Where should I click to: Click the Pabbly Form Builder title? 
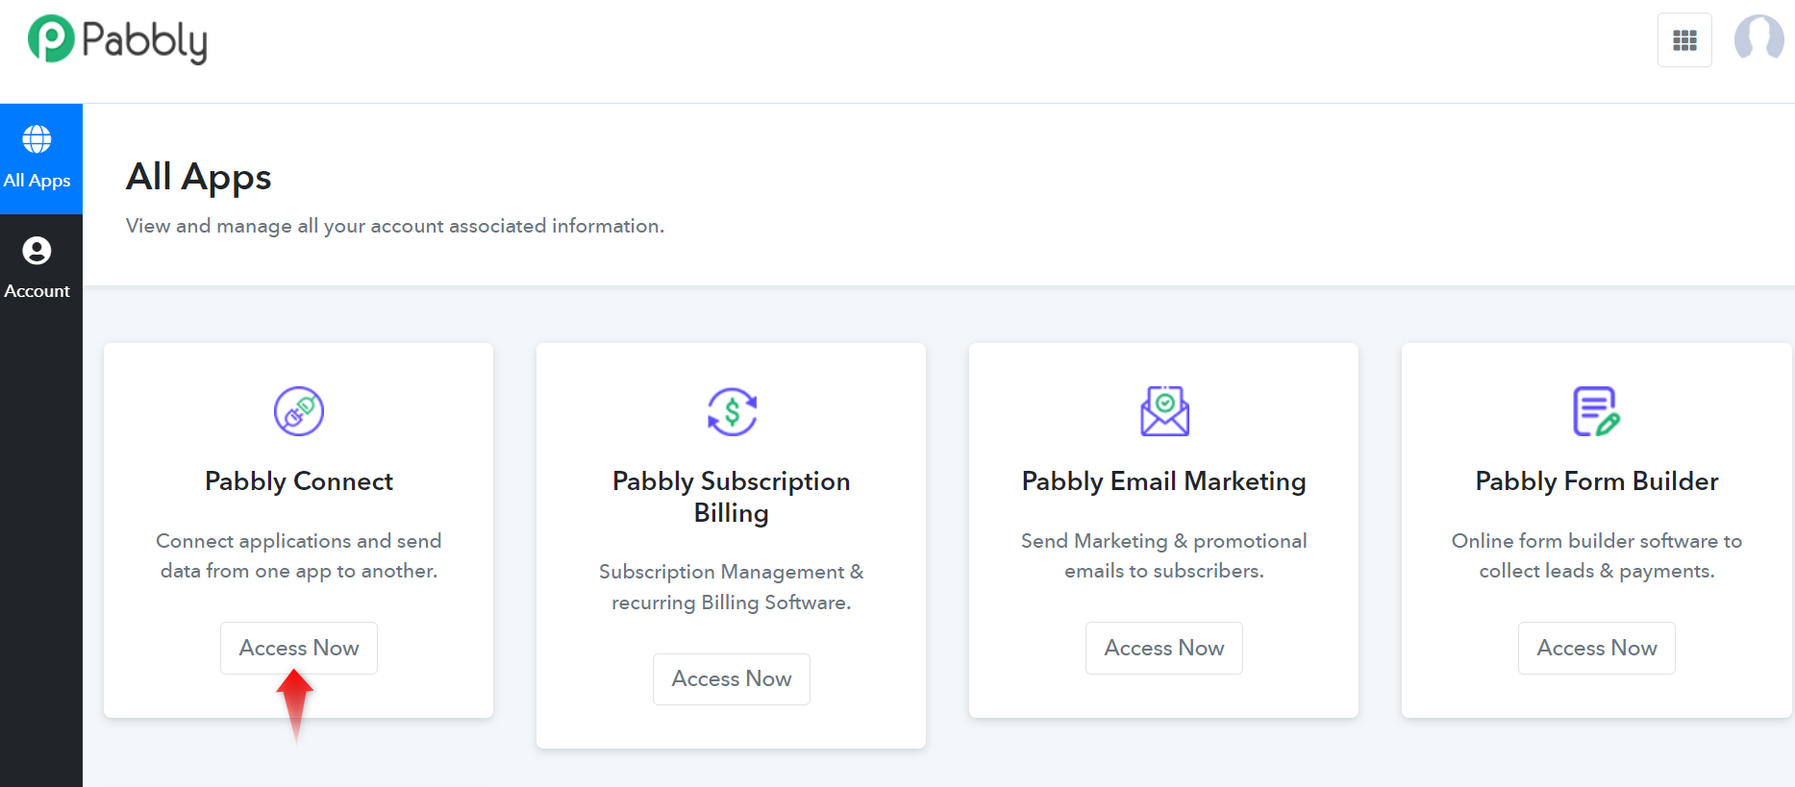1597,481
